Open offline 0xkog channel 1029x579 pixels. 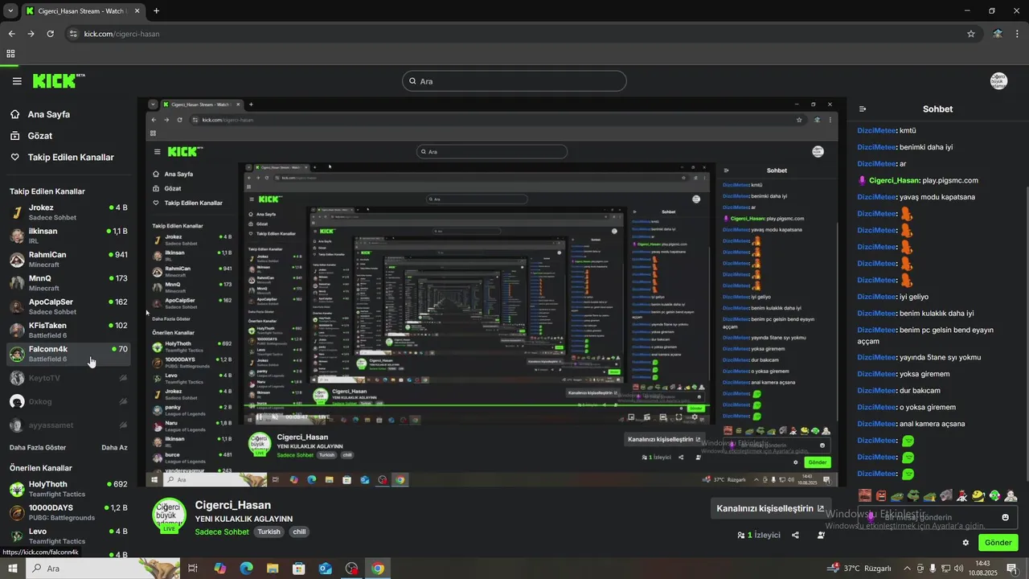pyautogui.click(x=68, y=401)
